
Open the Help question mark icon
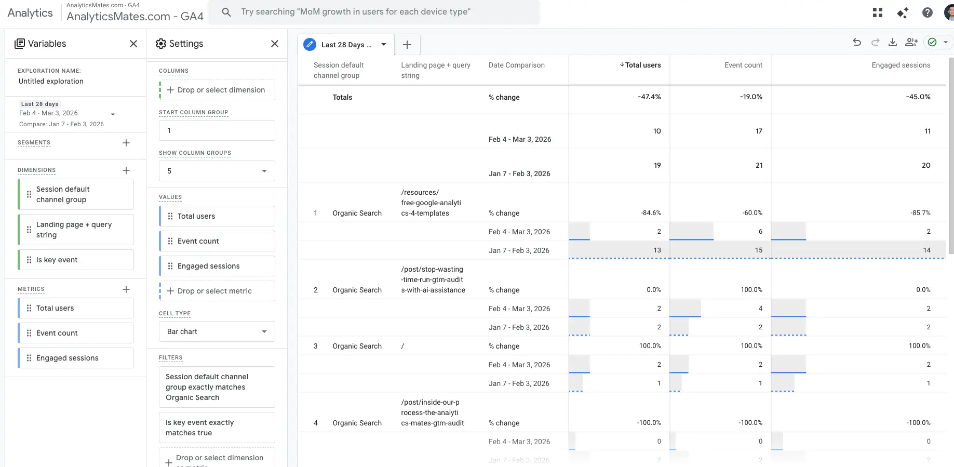pyautogui.click(x=928, y=12)
